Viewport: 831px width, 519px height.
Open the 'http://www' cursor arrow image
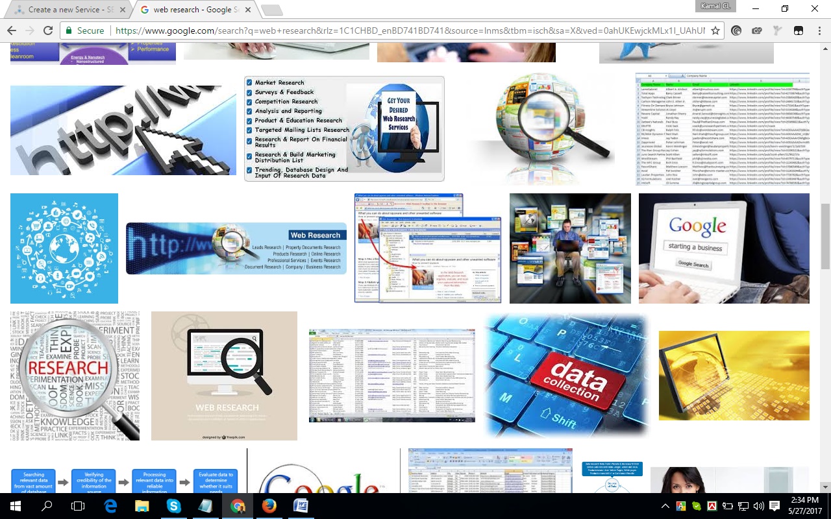pyautogui.click(x=123, y=130)
